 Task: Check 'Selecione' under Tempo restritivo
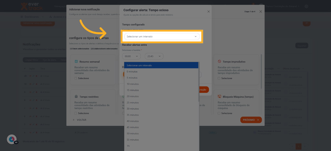coord(76,113)
